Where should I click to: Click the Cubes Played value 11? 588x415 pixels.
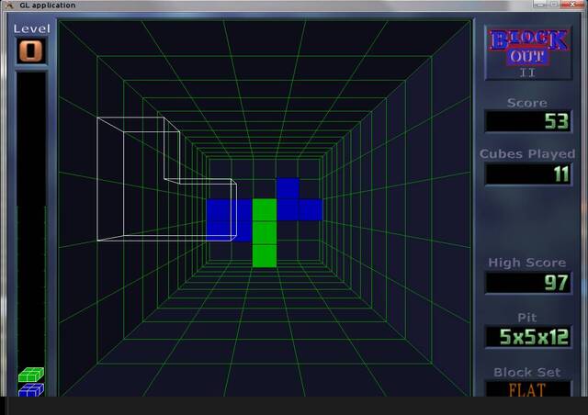pyautogui.click(x=561, y=174)
